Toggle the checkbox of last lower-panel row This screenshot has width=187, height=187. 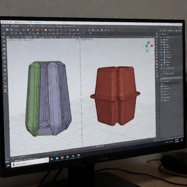pyautogui.click(x=162, y=101)
